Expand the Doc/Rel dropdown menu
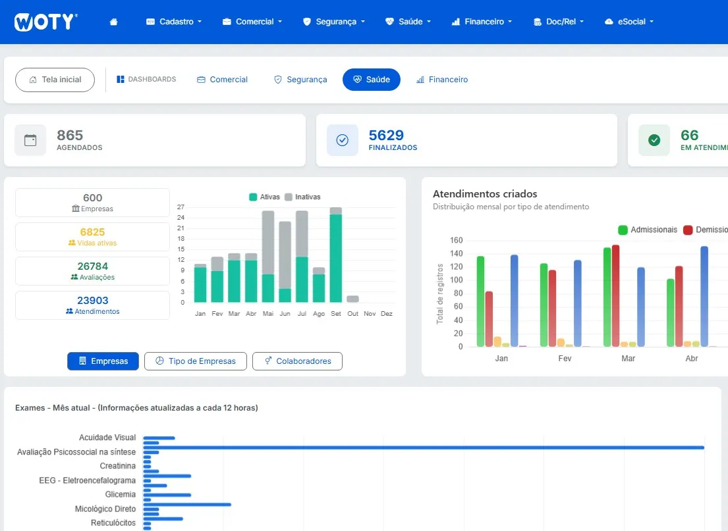Image resolution: width=728 pixels, height=531 pixels. (x=582, y=22)
